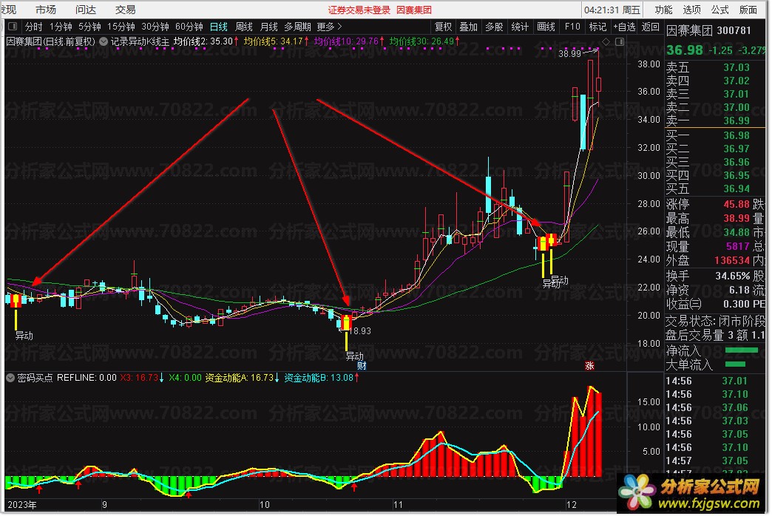Open the 问达 menu
772x516 pixels.
[86, 10]
